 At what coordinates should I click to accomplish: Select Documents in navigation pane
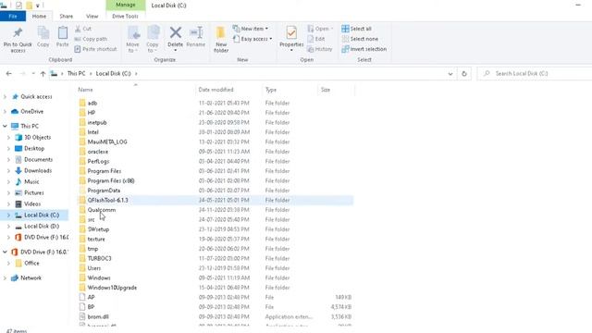38,160
